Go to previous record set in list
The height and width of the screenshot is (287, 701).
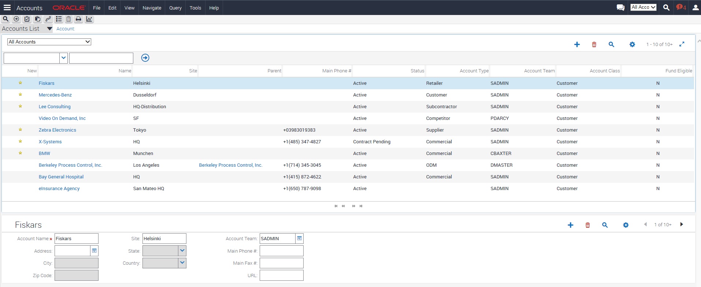[343, 206]
